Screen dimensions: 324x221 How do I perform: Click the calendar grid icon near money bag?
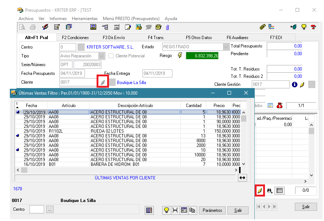click(270, 106)
